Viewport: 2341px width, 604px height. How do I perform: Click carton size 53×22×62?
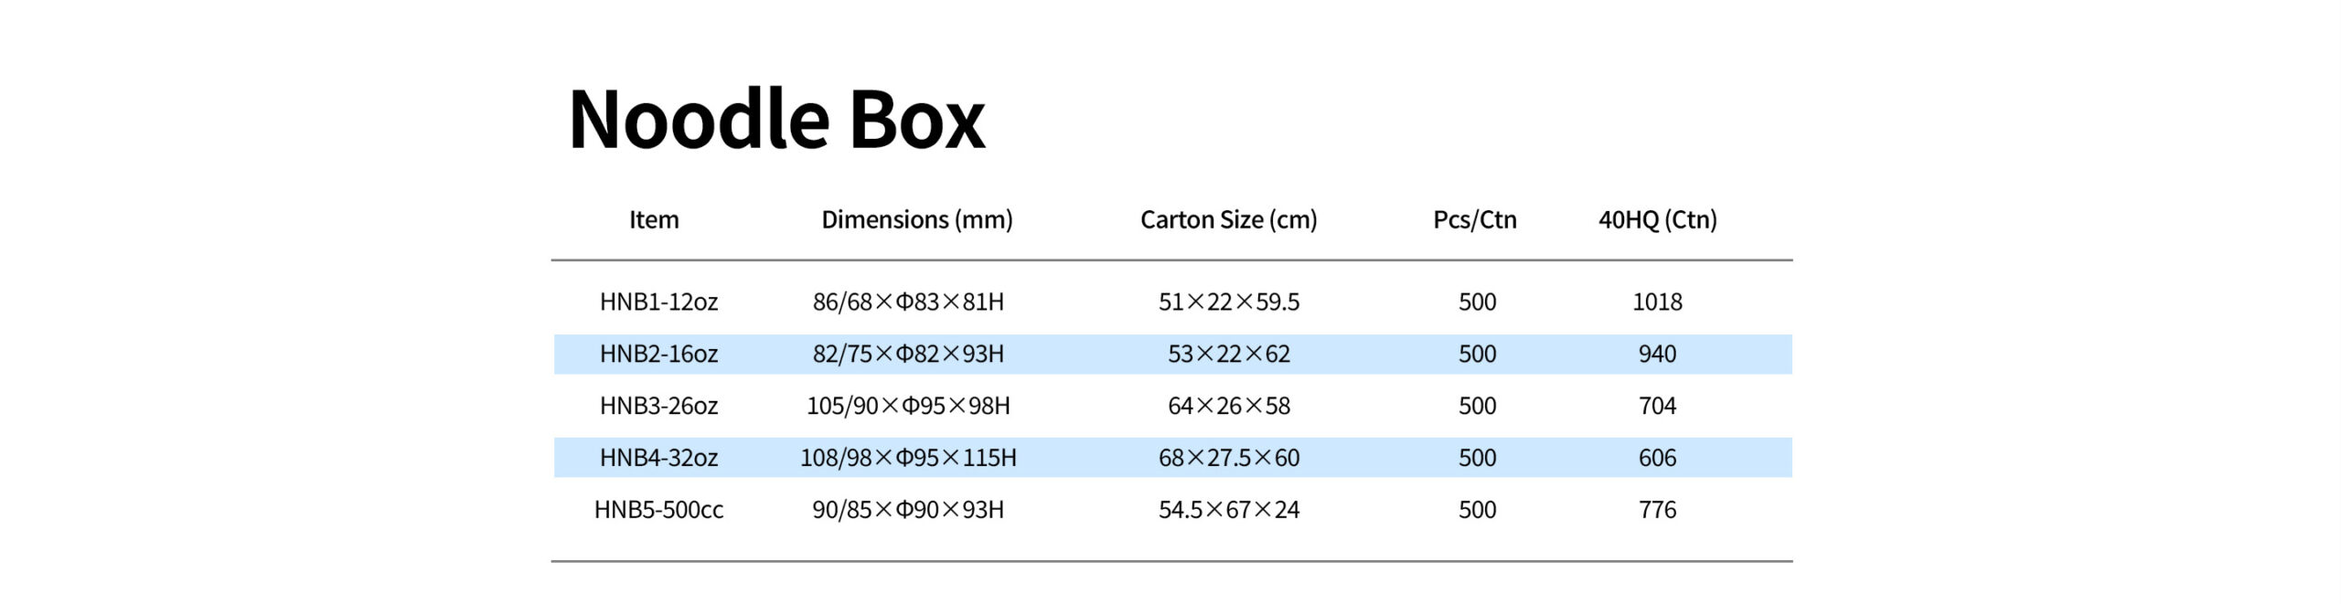[x=1228, y=354]
